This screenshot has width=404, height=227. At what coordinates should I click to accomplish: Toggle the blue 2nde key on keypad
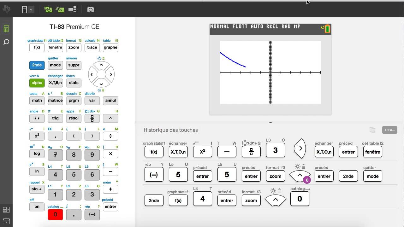(x=37, y=65)
